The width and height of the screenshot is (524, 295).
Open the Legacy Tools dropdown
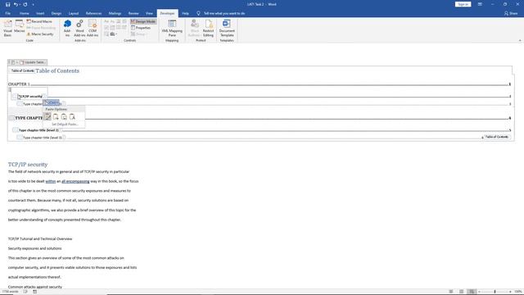pos(113,34)
